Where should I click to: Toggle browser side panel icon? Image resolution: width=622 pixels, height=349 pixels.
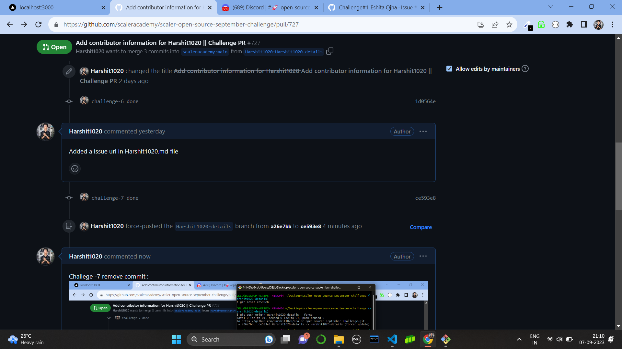[584, 25]
